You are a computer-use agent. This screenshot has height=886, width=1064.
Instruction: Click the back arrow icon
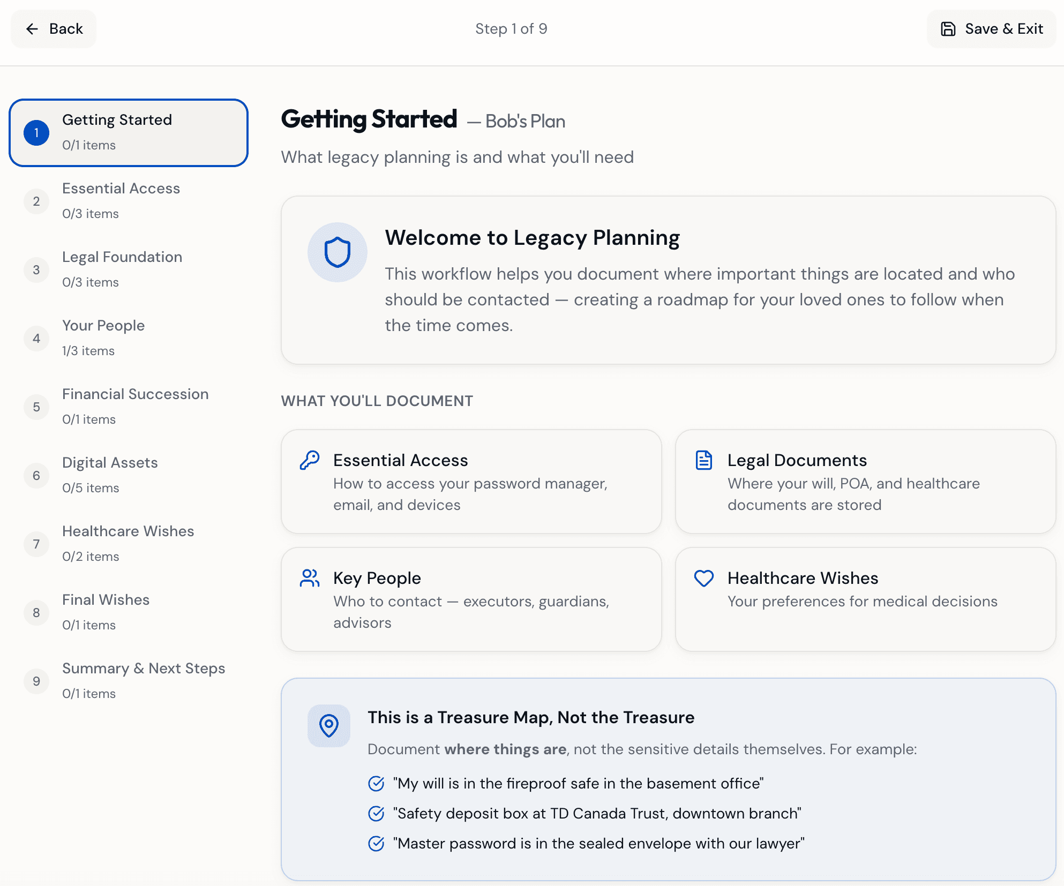pos(33,29)
